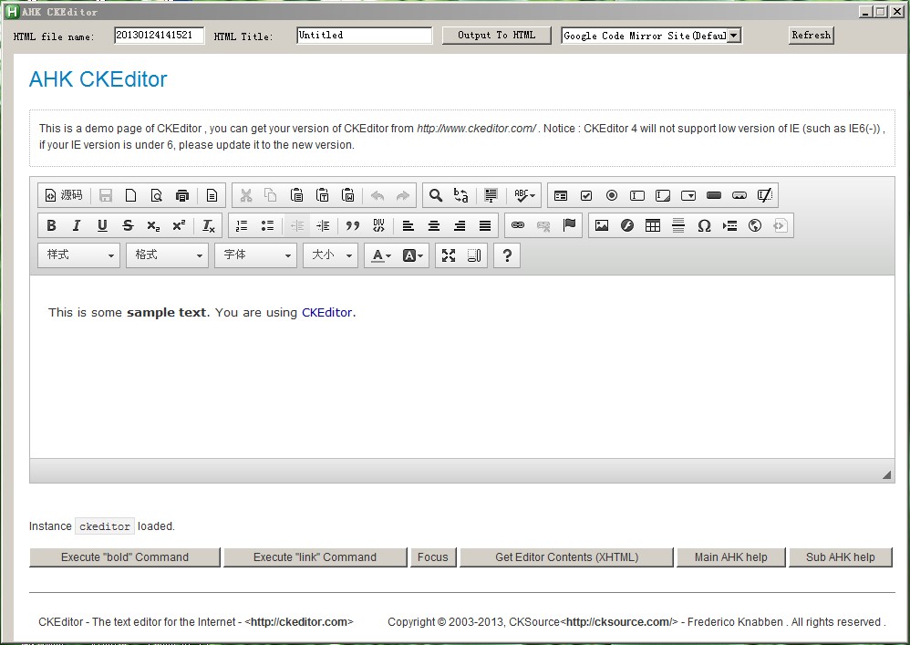Viewport: 910px width, 645px height.
Task: Open Find with the magnifier icon
Action: click(x=436, y=195)
